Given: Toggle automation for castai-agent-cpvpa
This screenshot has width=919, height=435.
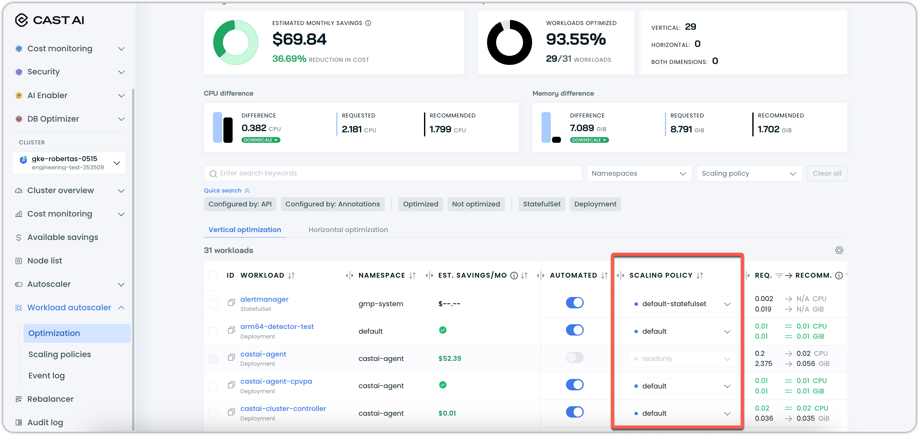Looking at the screenshot, I should click(x=574, y=385).
